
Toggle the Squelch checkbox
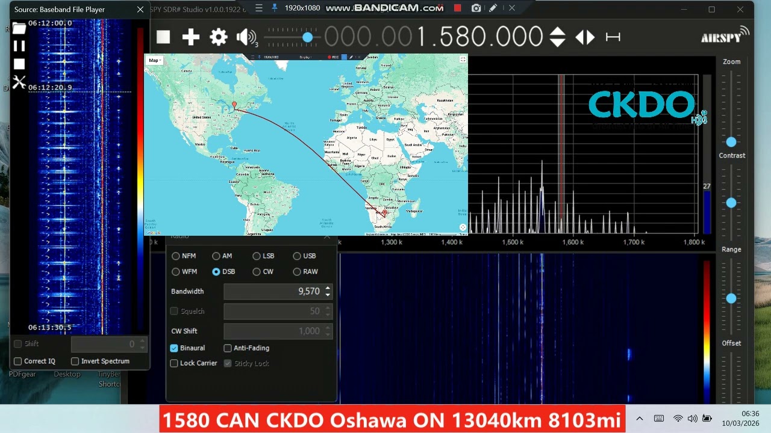tap(174, 311)
